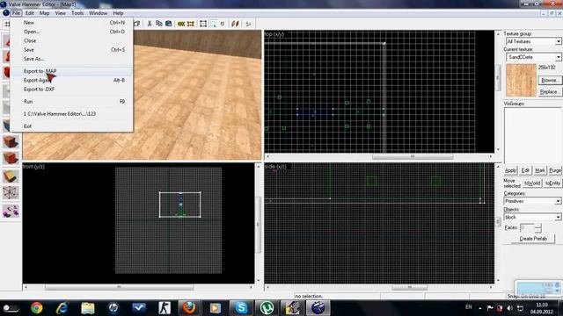Choose Close in the File menu
Image resolution: width=563 pixels, height=316 pixels.
pyautogui.click(x=71, y=40)
